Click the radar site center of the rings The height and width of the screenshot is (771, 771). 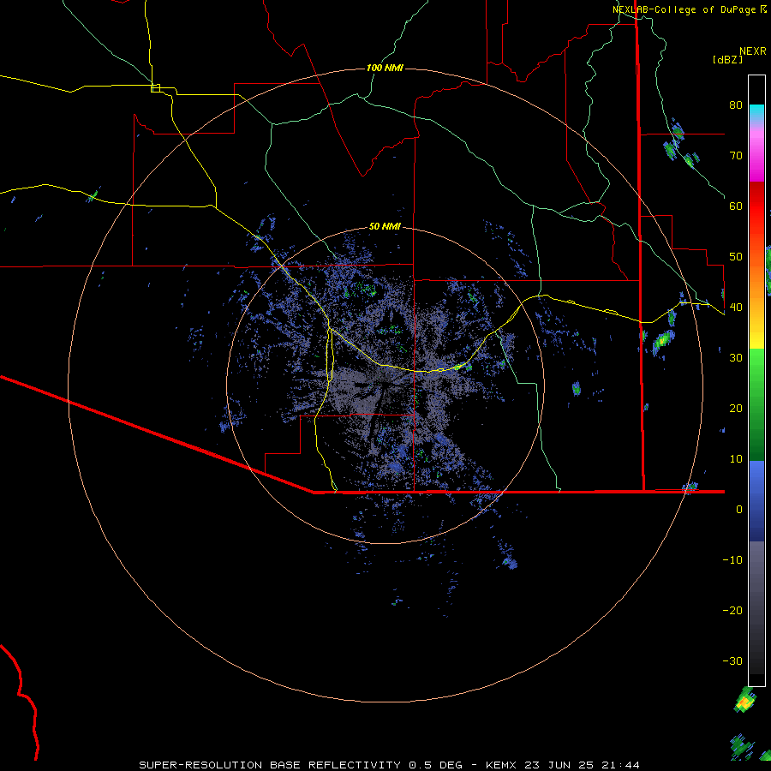[x=385, y=385]
